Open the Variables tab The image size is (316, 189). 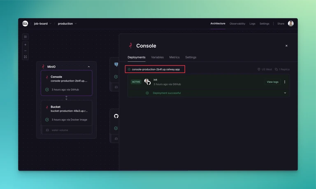[158, 58]
